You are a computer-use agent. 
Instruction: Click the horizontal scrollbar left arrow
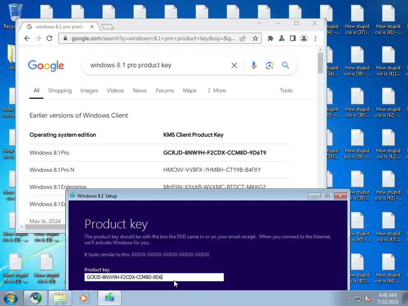[x=22, y=227]
